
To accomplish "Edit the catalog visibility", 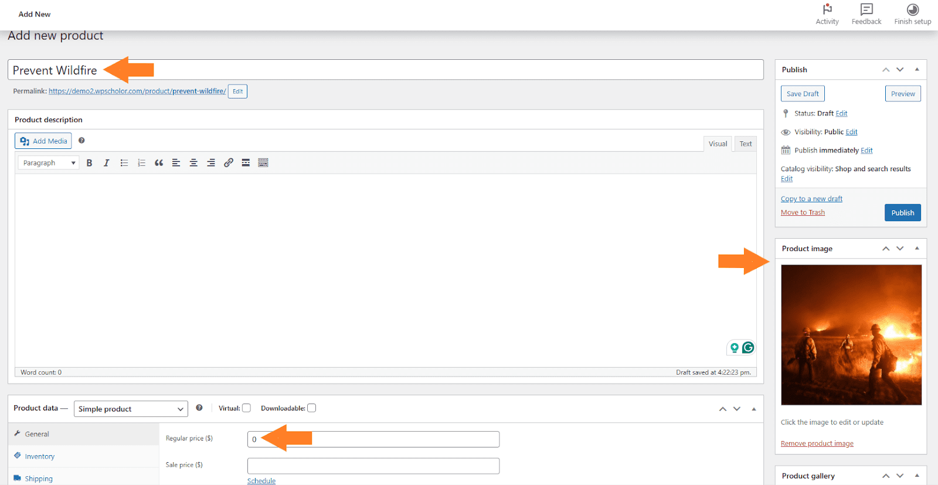I will click(x=787, y=179).
